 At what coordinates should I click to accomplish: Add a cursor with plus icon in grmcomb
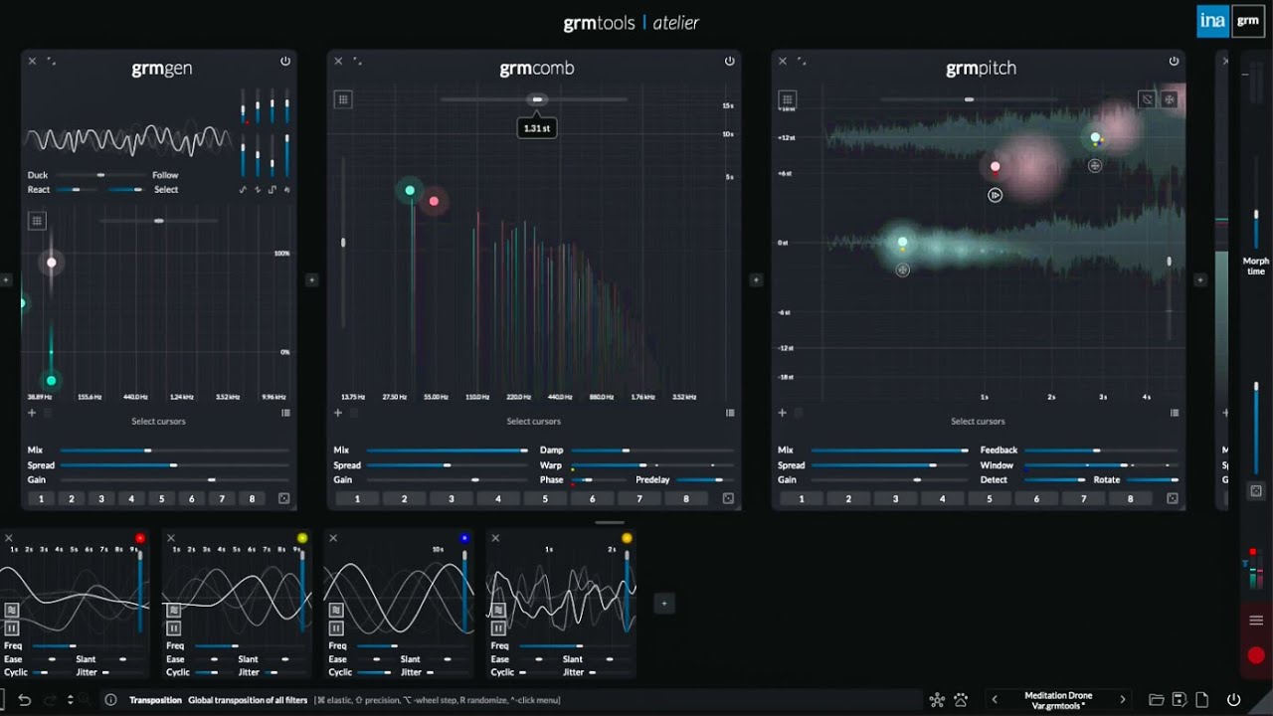[338, 413]
